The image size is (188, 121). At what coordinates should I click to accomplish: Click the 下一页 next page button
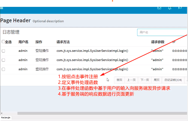[x=145, y=80]
